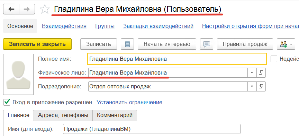Click the Записать button

(x=99, y=44)
